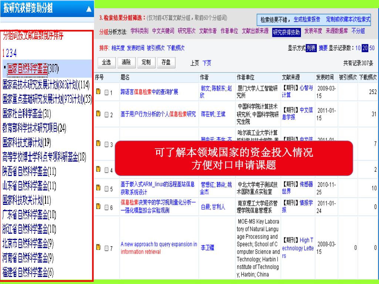Open article A new approach to query expansion
Screen dimensions: 379x284
pyautogui.click(x=159, y=248)
